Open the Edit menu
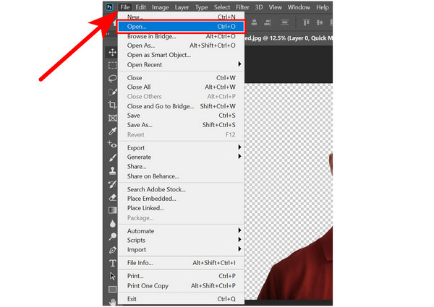 pyautogui.click(x=140, y=7)
